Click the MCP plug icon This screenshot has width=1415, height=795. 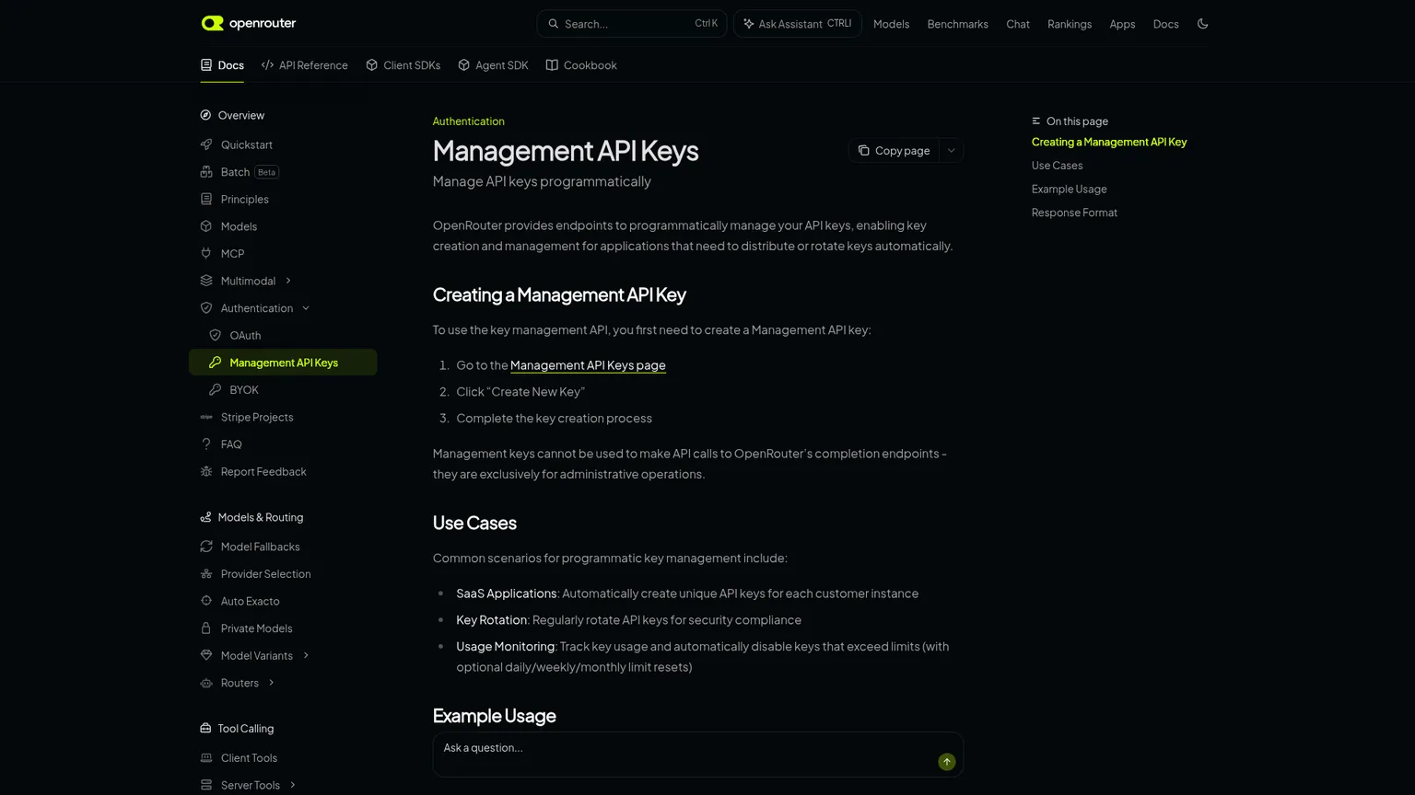[x=206, y=253]
